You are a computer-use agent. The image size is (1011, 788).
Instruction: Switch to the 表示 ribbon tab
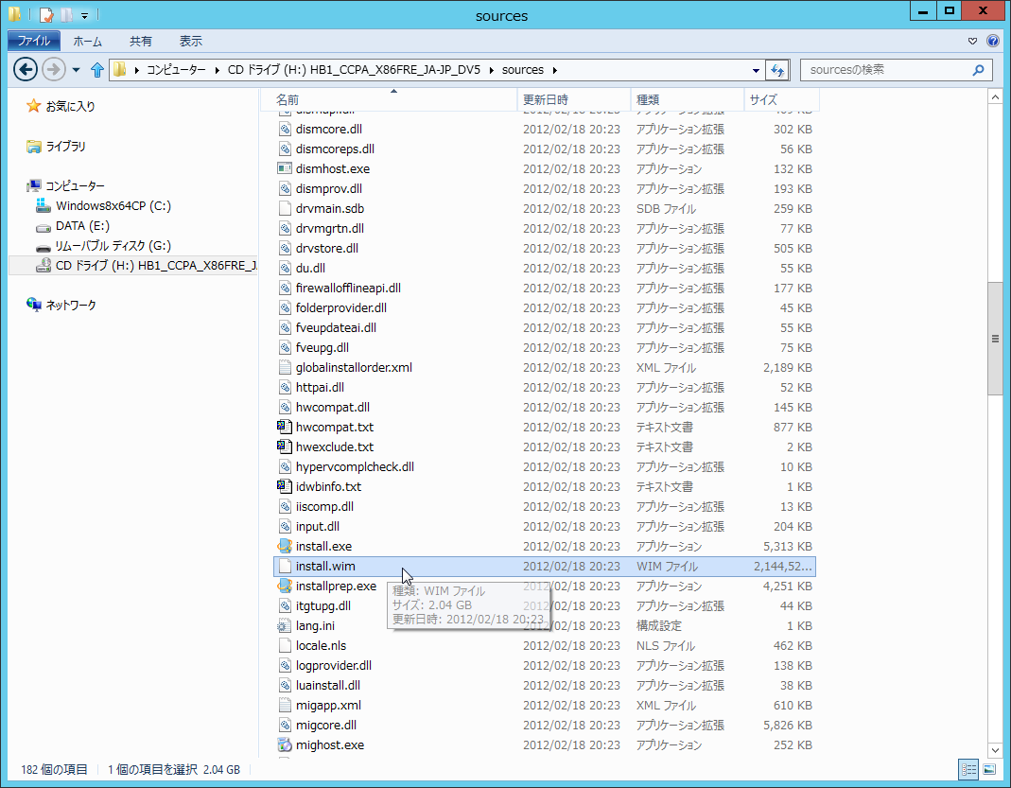click(x=190, y=42)
